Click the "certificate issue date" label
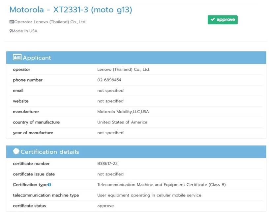 (34, 174)
